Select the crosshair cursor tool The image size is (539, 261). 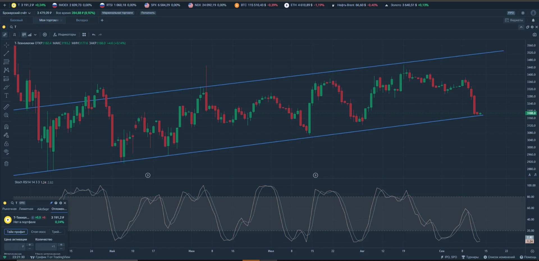tap(6, 45)
